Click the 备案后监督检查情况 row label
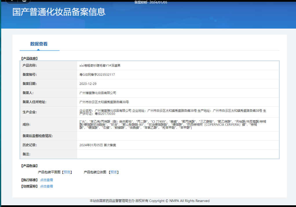This screenshot has width=296, height=207. pyautogui.click(x=38, y=136)
